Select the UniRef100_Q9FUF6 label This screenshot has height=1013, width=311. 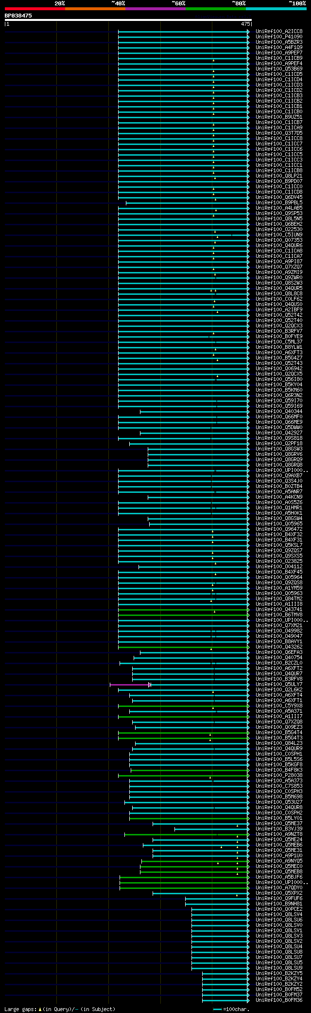pos(279,899)
